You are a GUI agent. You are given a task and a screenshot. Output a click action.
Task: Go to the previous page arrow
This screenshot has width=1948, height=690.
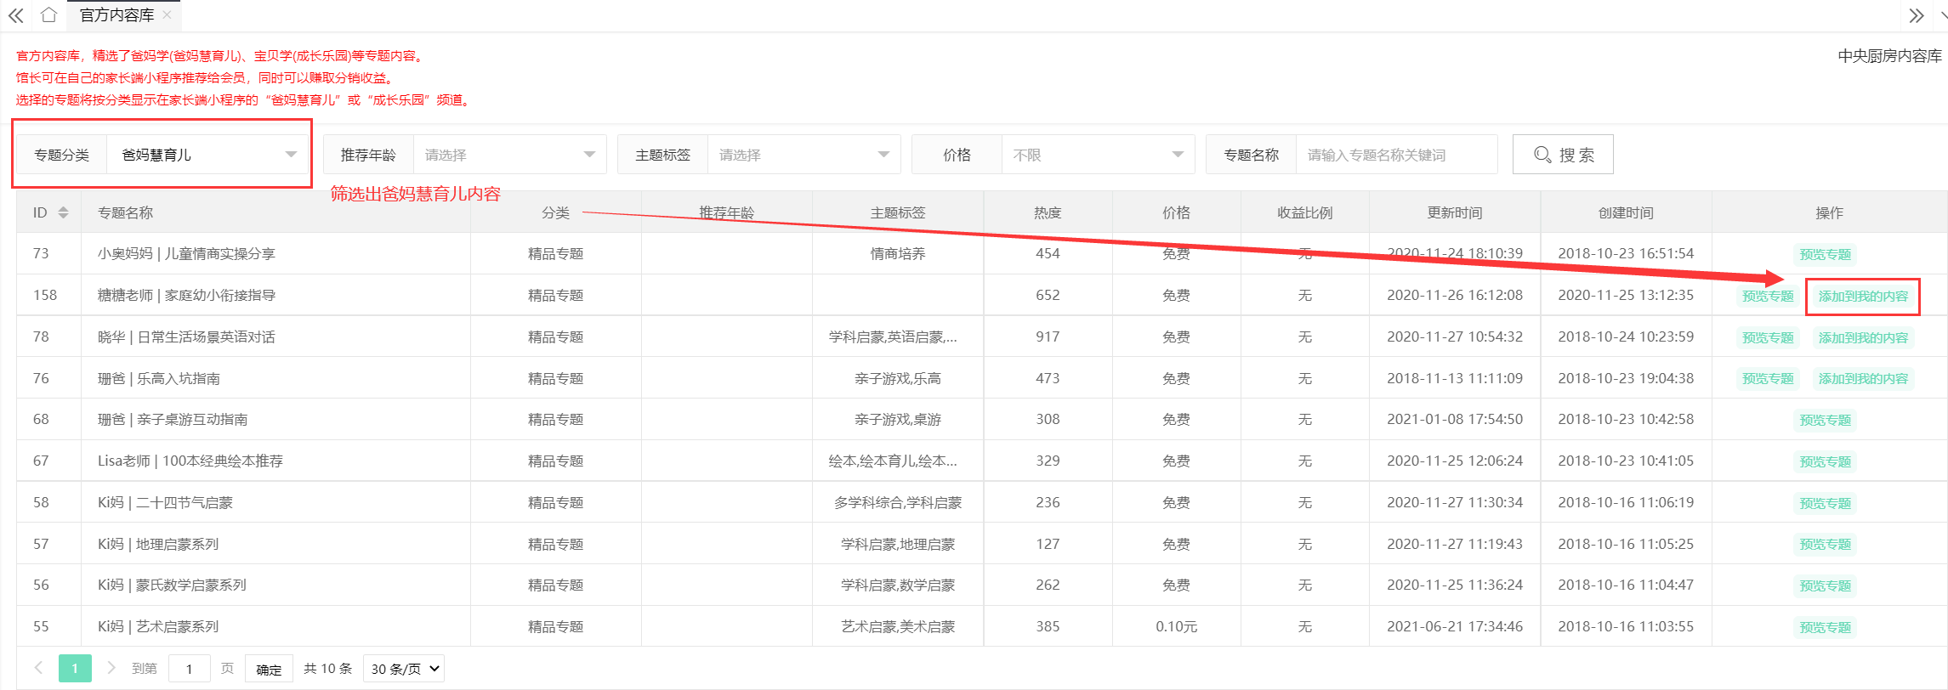click(x=38, y=668)
